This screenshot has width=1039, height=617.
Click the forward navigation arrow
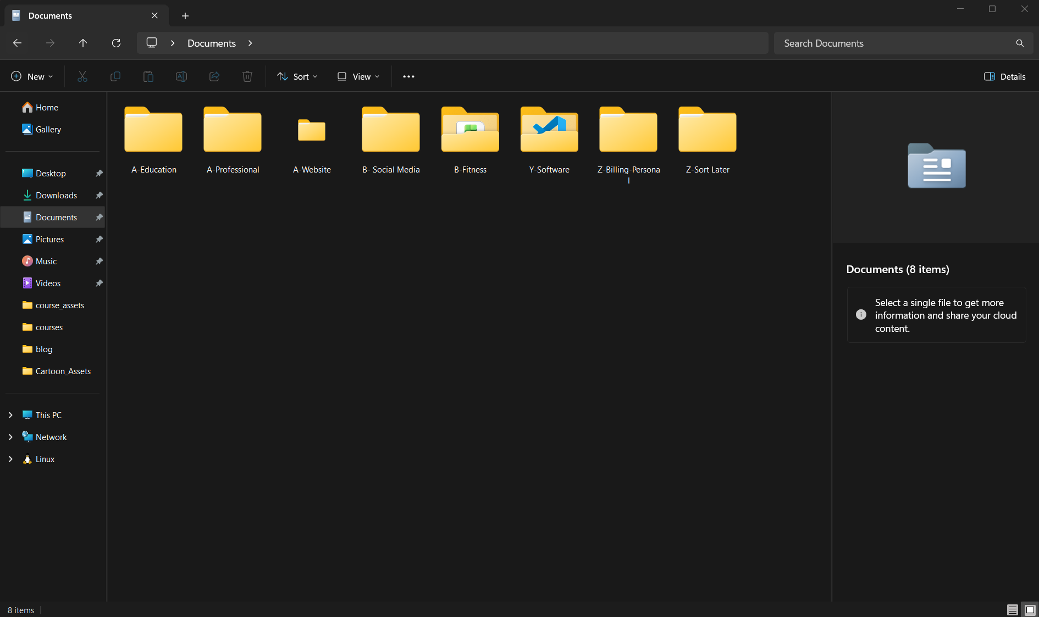pyautogui.click(x=50, y=43)
